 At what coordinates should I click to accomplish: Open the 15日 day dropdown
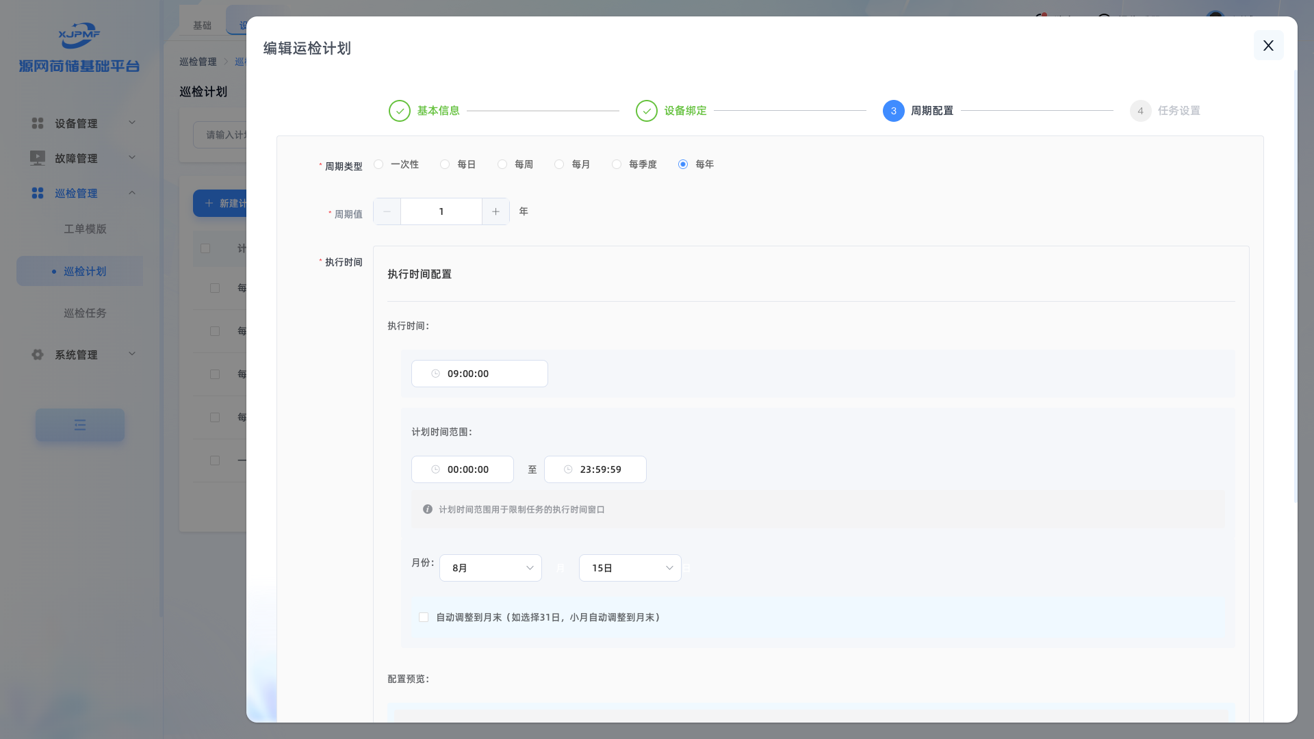tap(630, 568)
